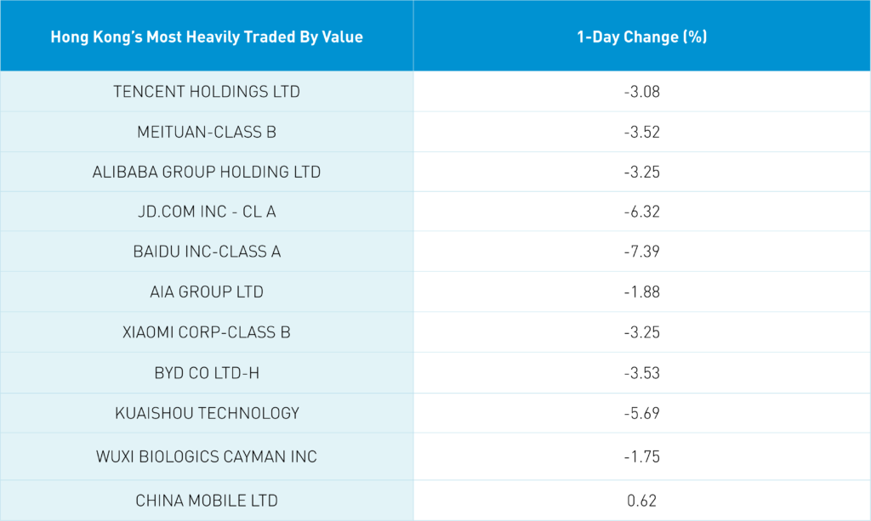Select the TENCENT HOLDINGS LTD cell
This screenshot has height=521, width=871.
click(207, 92)
